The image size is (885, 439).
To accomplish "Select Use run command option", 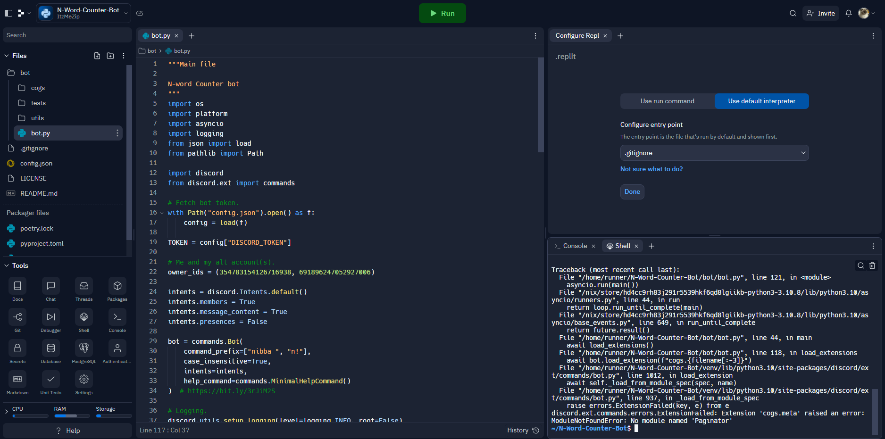I will 668,101.
